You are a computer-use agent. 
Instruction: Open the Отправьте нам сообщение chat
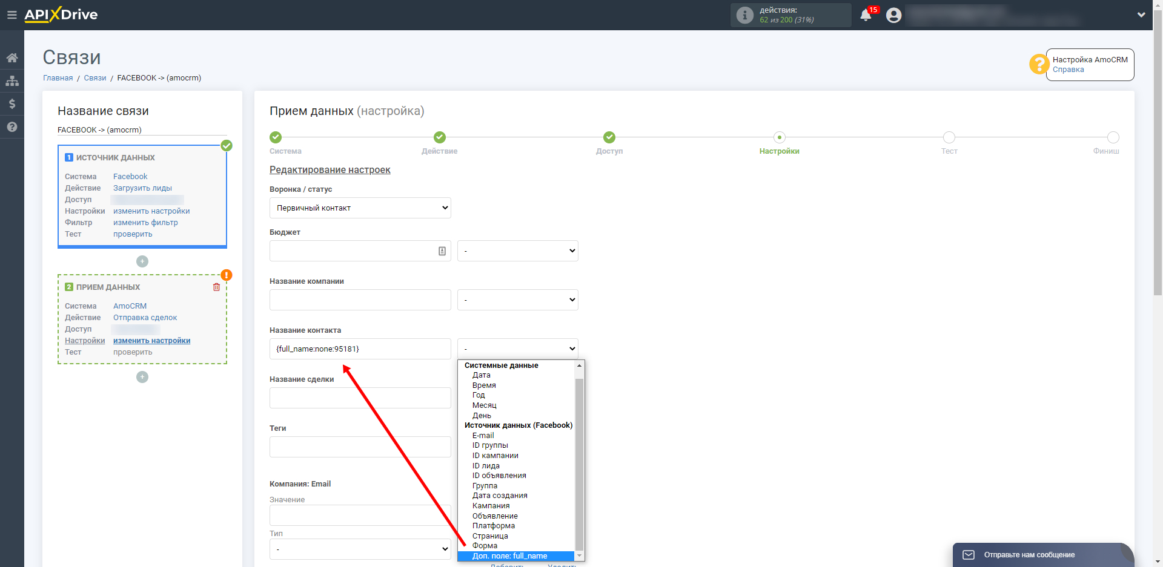1029,555
